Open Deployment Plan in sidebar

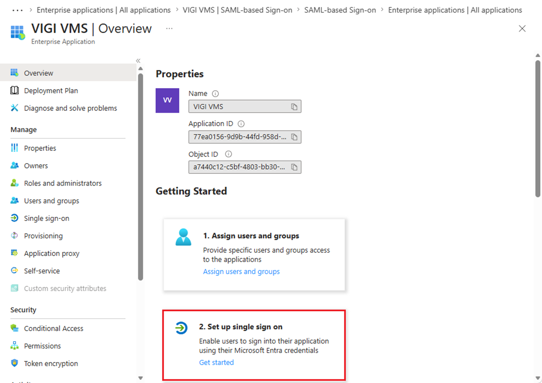pos(51,90)
